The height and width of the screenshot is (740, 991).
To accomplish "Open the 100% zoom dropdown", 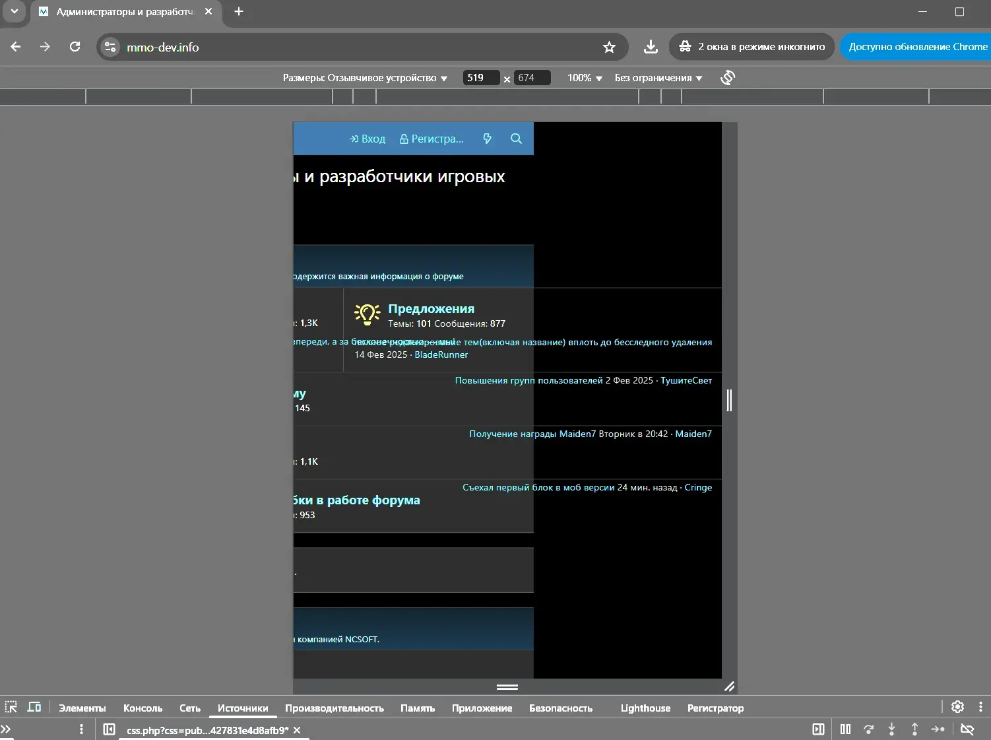I will tap(585, 78).
